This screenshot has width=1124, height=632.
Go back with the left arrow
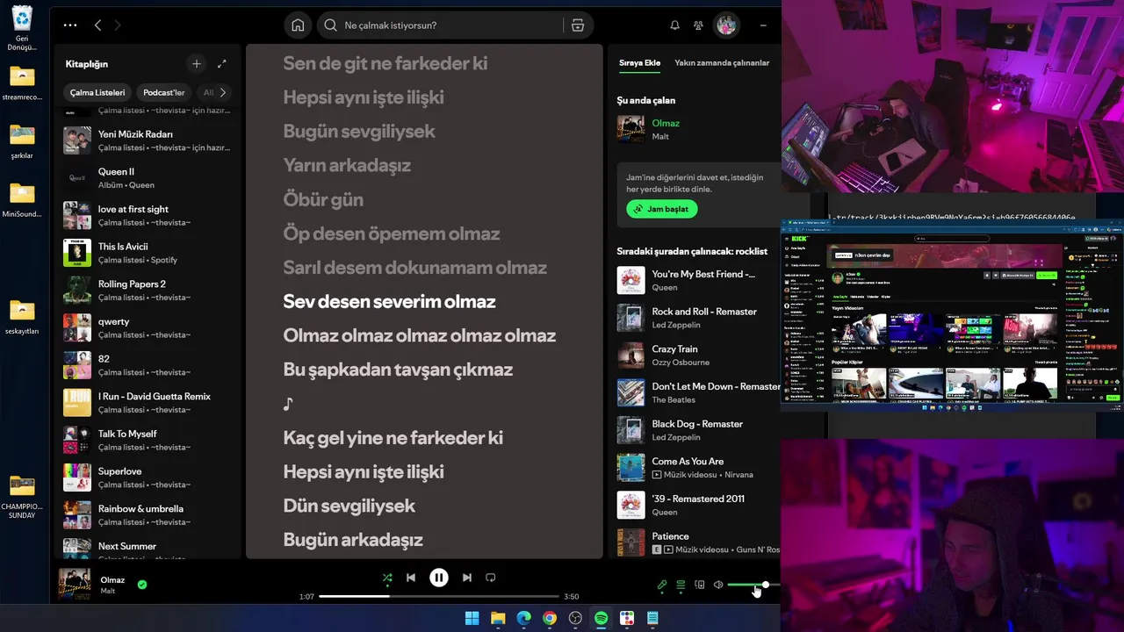97,25
